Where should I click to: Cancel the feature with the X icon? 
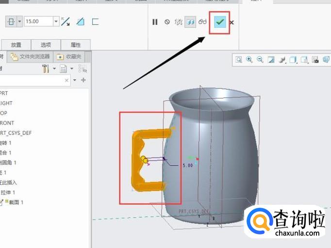pyautogui.click(x=232, y=22)
